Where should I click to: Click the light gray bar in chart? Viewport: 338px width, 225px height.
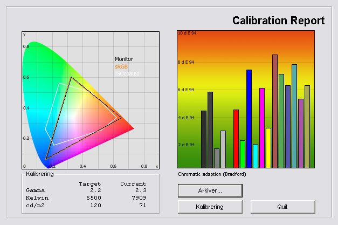pos(223,149)
